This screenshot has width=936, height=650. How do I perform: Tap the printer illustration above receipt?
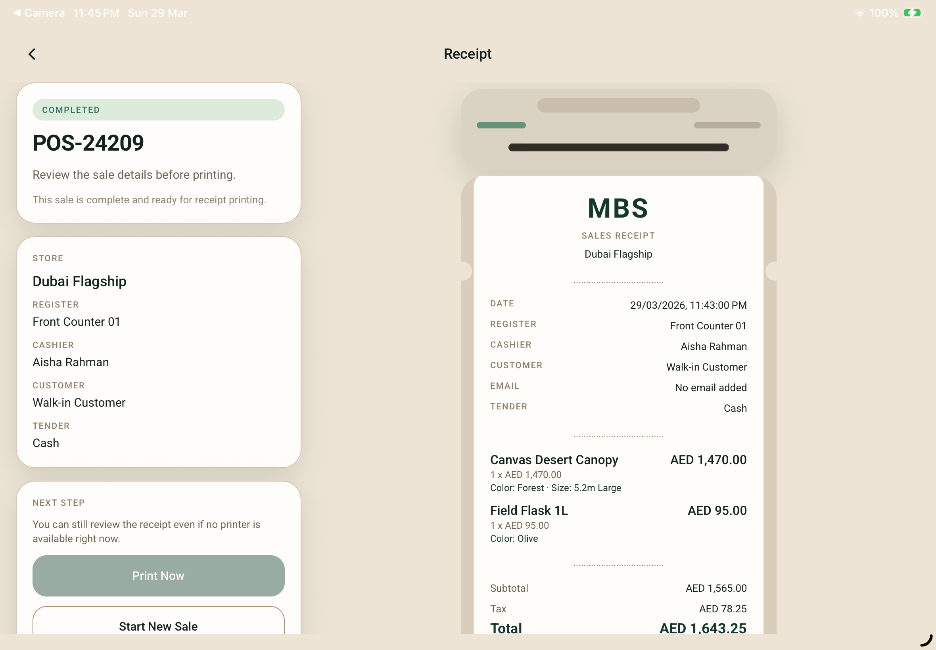pos(618,129)
